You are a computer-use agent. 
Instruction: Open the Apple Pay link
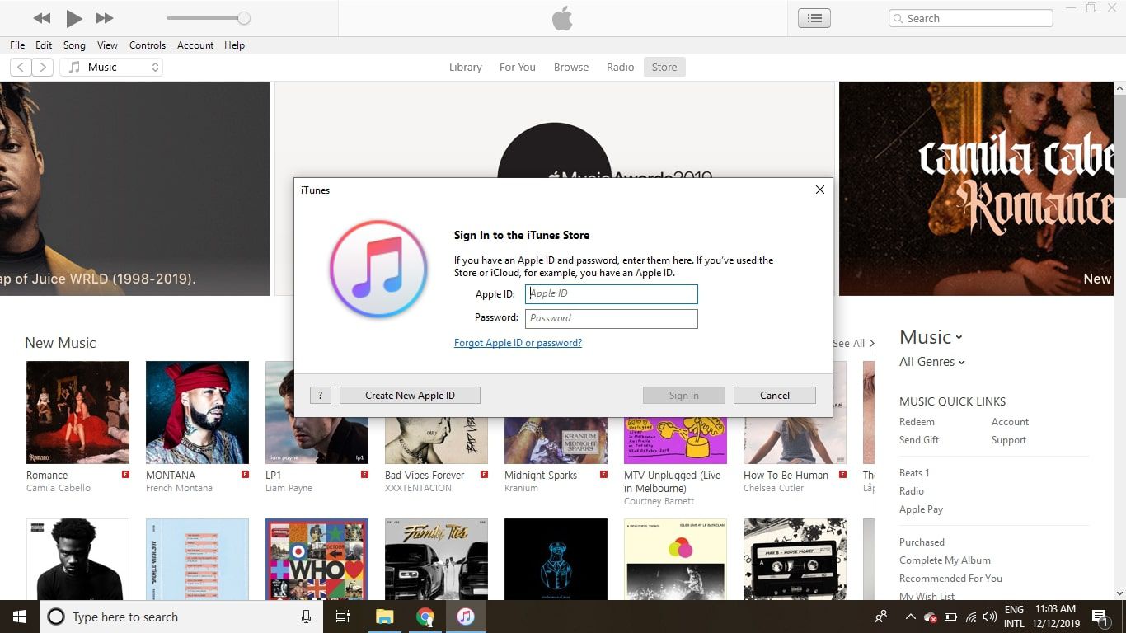(921, 509)
